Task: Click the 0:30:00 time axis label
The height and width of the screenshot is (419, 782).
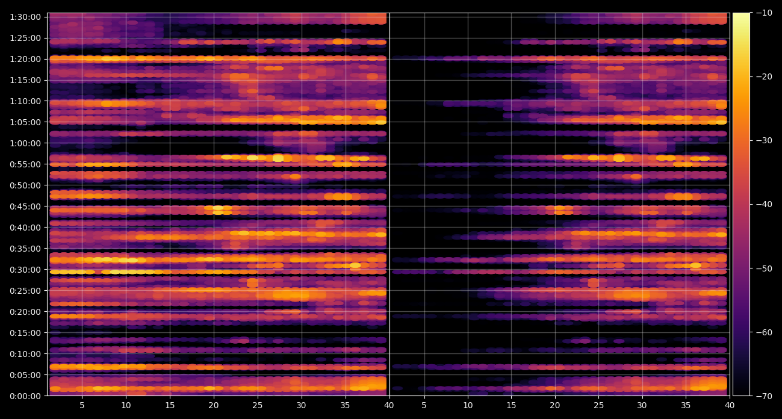Action: point(25,270)
